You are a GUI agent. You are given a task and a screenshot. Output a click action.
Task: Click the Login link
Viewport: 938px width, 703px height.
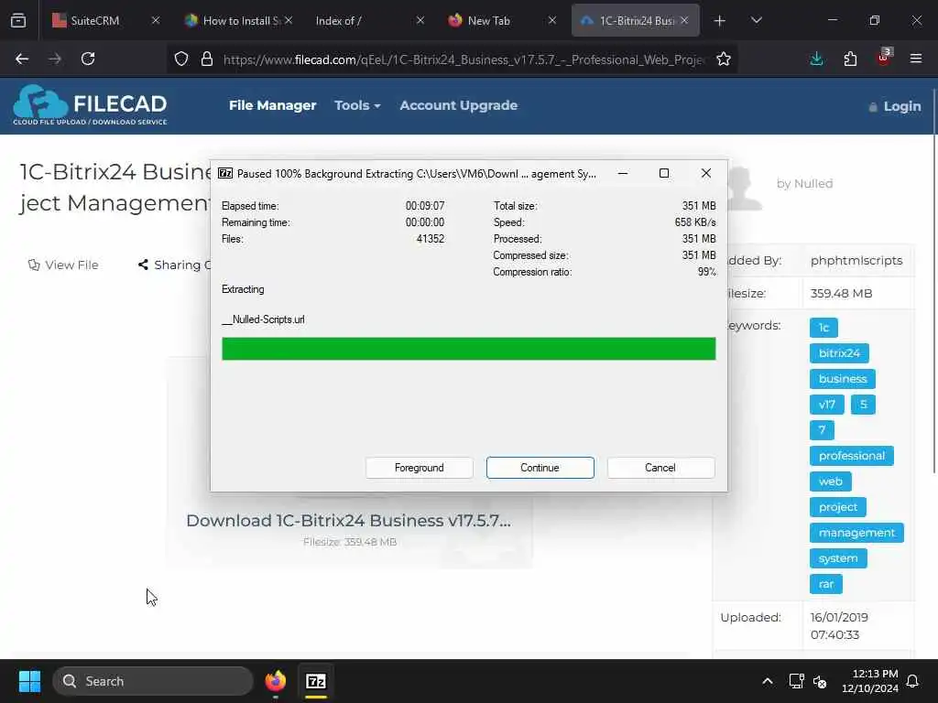tap(895, 106)
